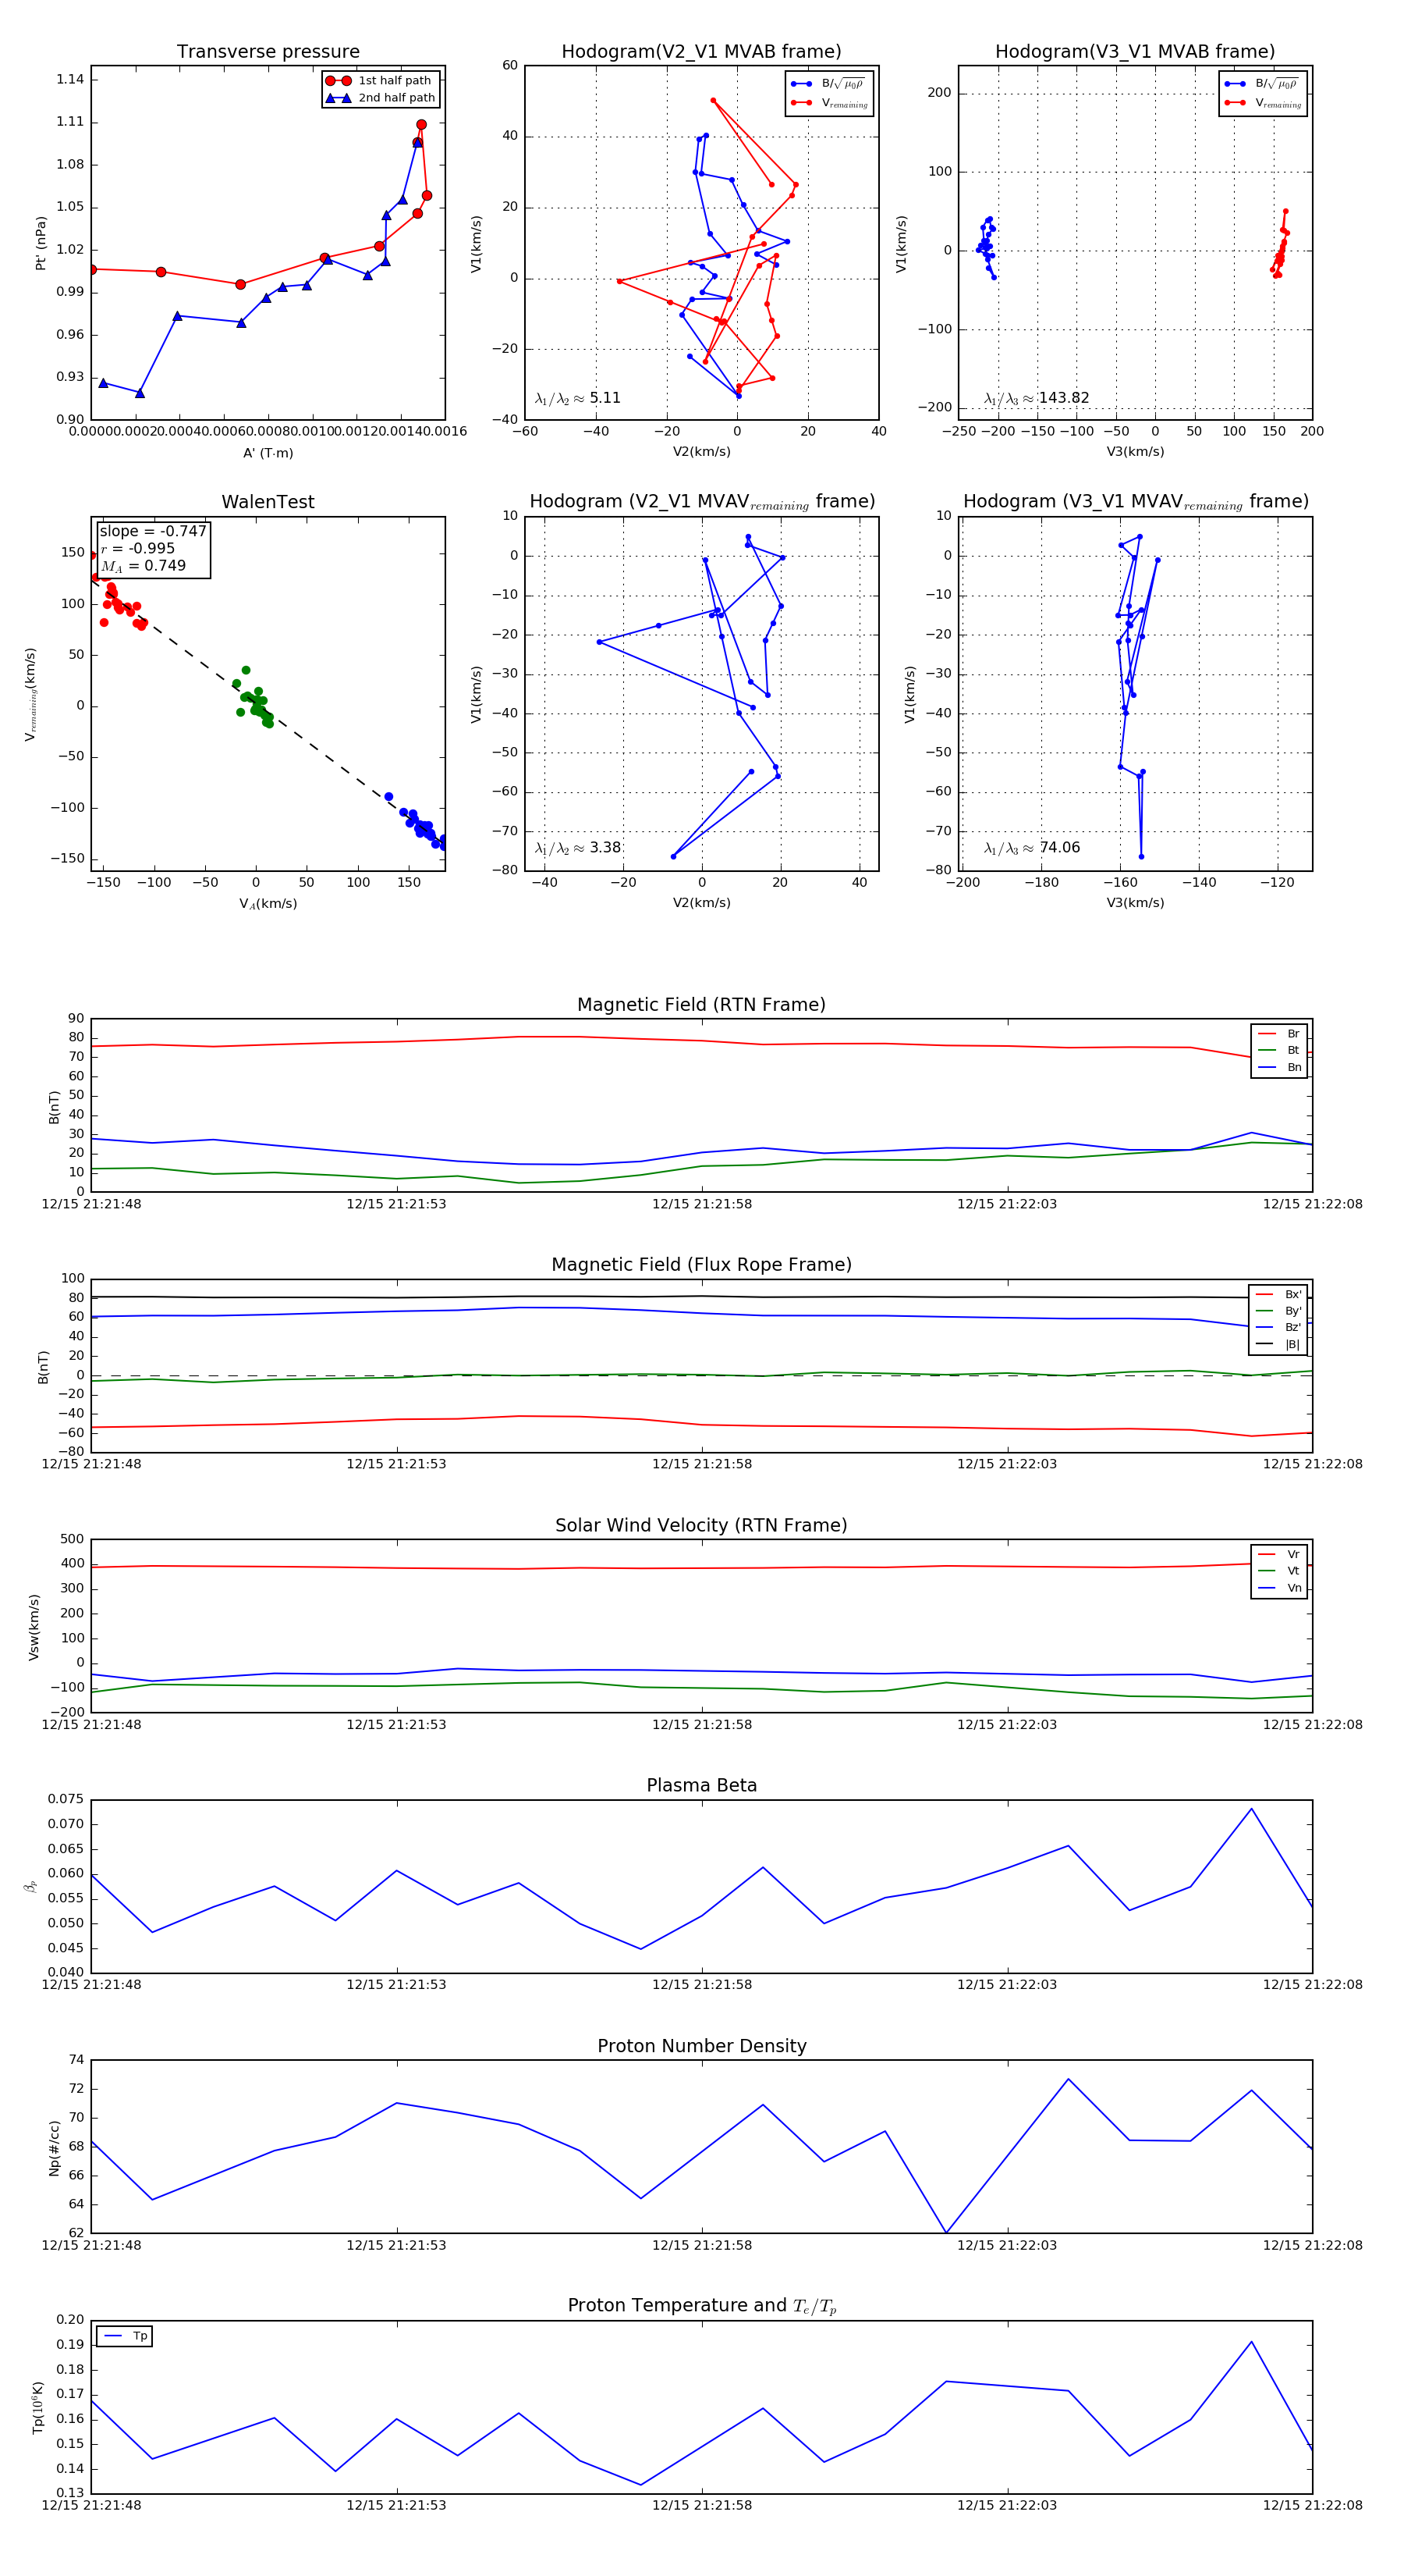Click 'Magnetic Field (RTN Frame)' title

point(701,1005)
